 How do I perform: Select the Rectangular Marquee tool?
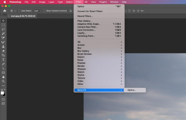pos(3,25)
